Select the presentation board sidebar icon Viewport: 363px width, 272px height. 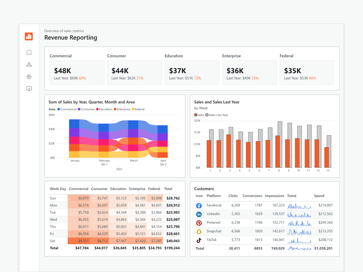(x=28, y=89)
